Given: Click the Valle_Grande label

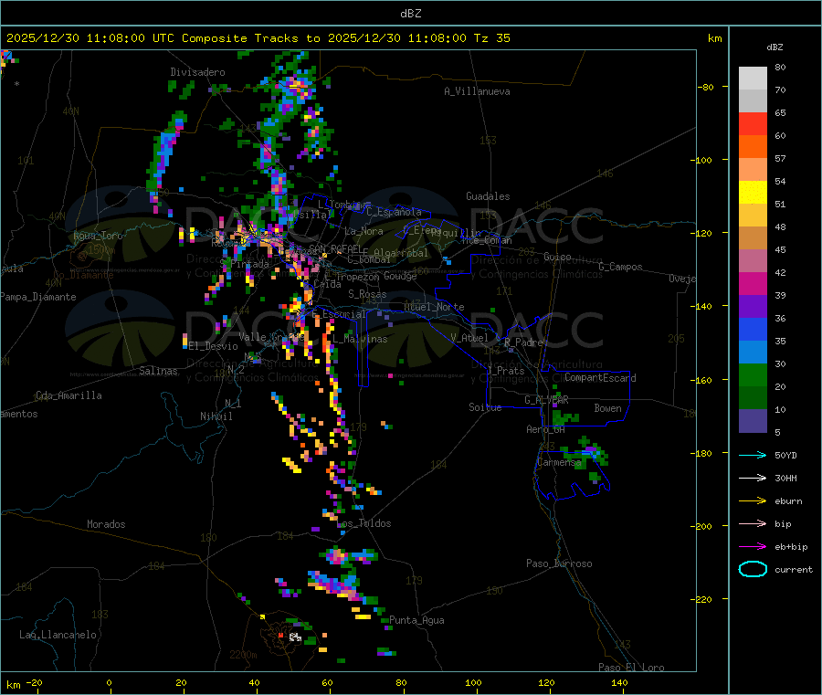Looking at the screenshot, I should click(270, 337).
